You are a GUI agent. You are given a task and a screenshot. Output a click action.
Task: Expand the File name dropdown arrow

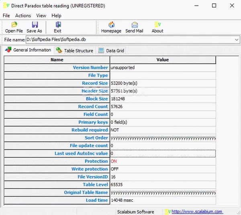coord(237,40)
